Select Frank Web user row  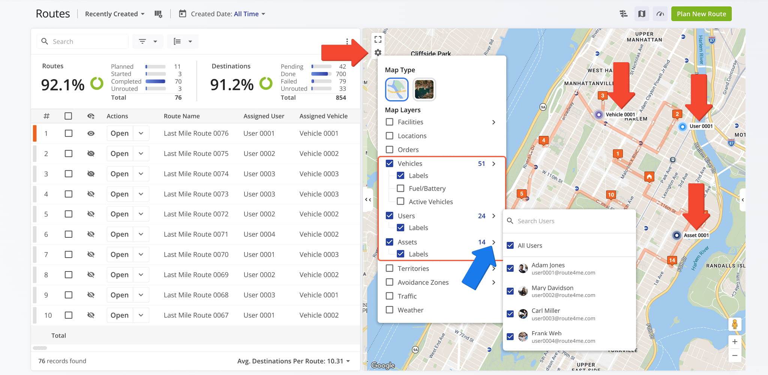click(569, 337)
